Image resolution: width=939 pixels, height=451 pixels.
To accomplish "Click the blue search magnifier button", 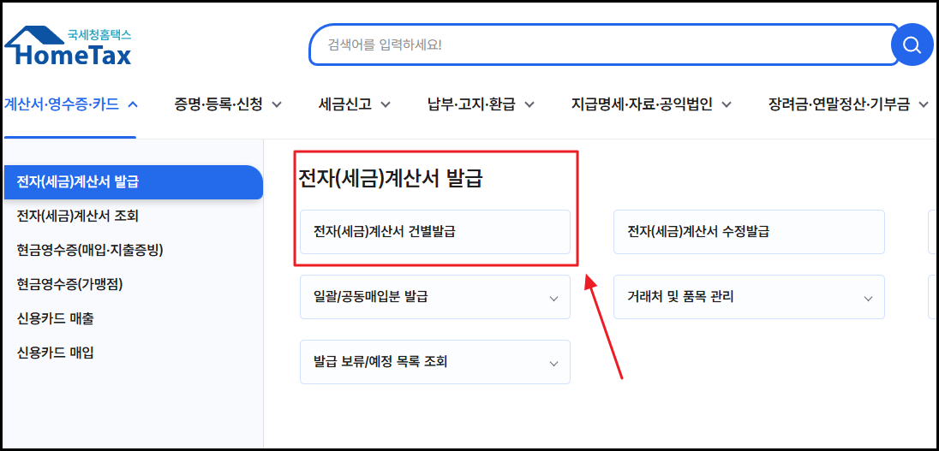I will pos(912,45).
